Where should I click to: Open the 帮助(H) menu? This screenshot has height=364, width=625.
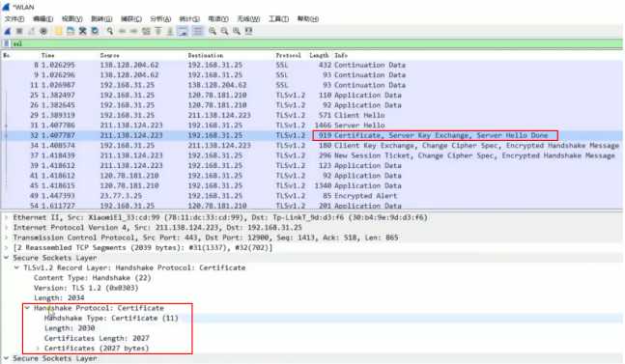[308, 18]
